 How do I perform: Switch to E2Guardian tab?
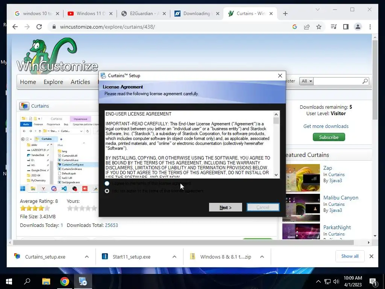(x=144, y=14)
